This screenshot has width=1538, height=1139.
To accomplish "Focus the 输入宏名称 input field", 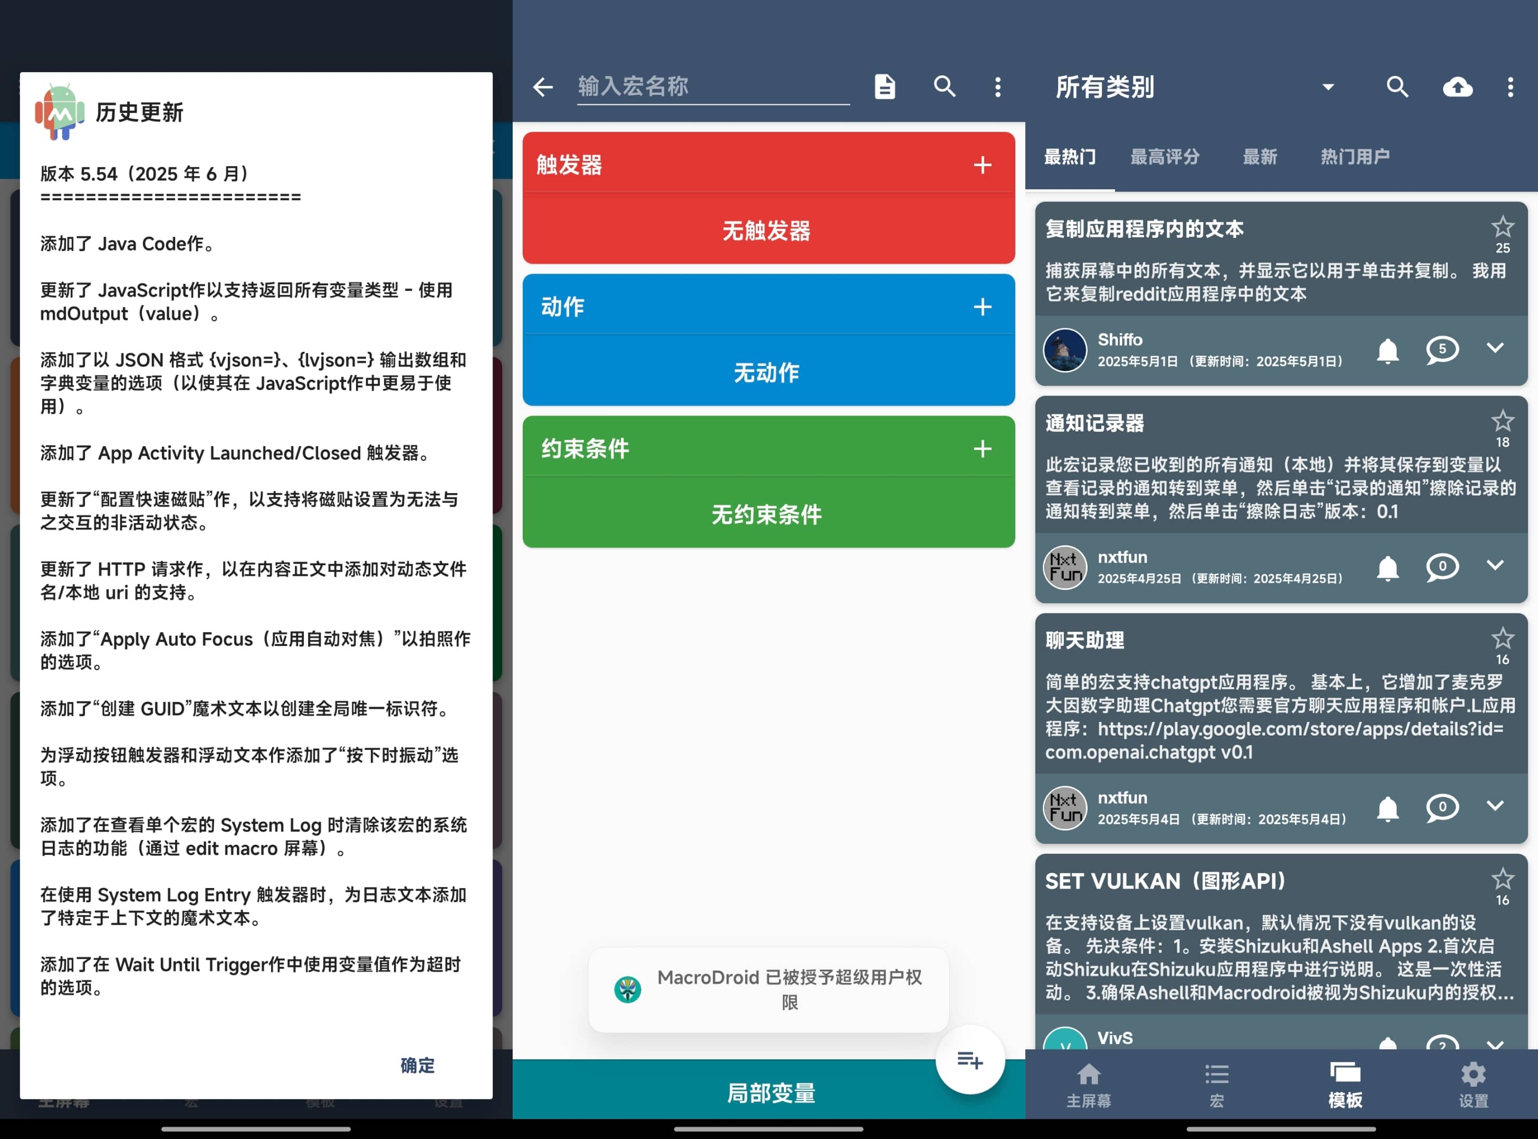I will coord(713,87).
